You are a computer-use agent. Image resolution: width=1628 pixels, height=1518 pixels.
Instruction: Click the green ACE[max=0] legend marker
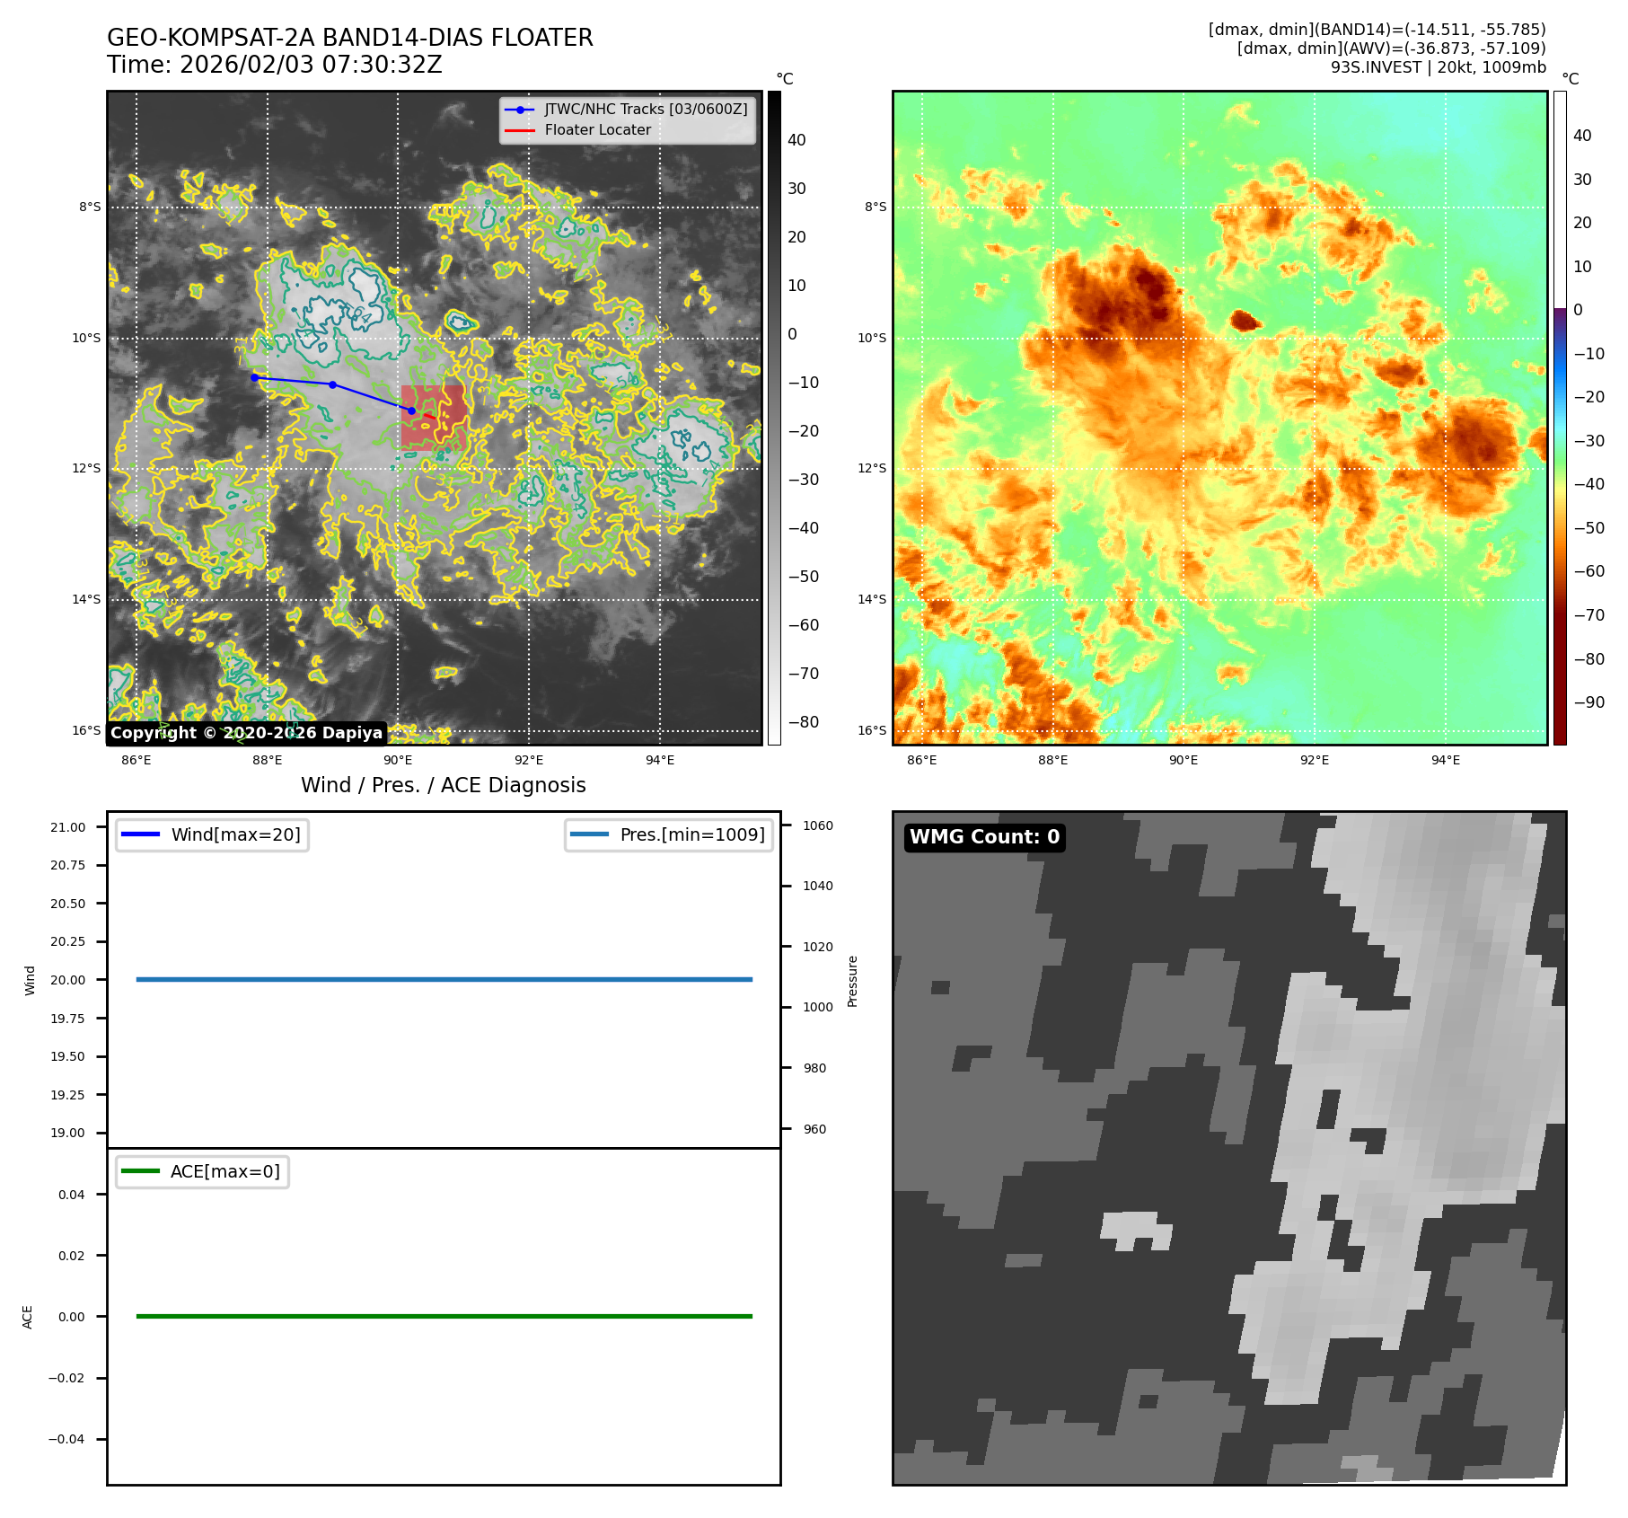pos(140,1171)
